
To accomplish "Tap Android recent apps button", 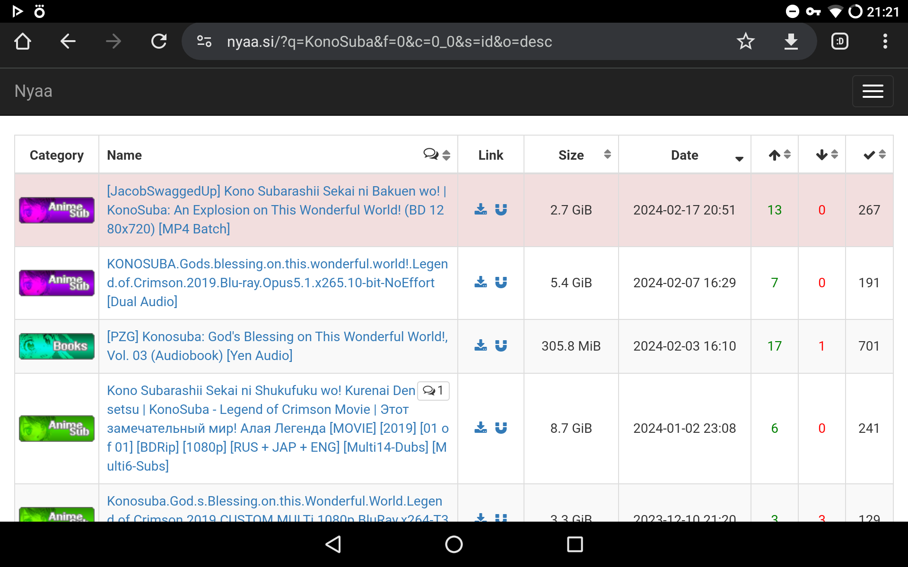I will coord(575,544).
